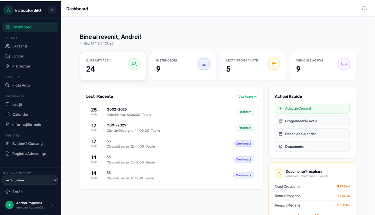Click the Vehicule Active truck icon
This screenshot has height=215, width=375.
(x=344, y=64)
